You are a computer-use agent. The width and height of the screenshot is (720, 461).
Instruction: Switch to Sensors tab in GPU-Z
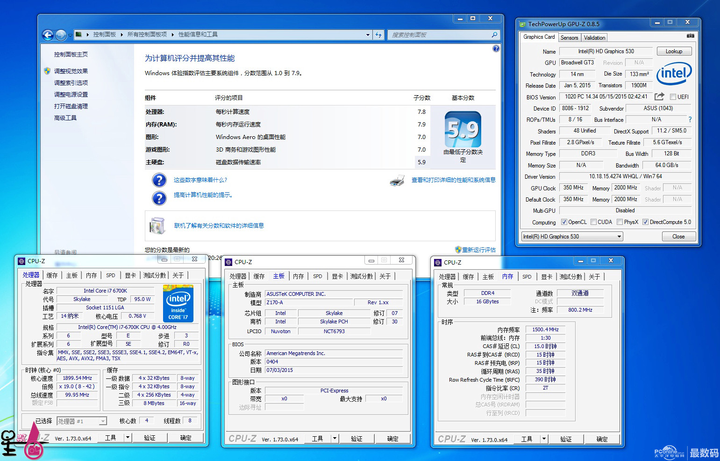coord(569,38)
